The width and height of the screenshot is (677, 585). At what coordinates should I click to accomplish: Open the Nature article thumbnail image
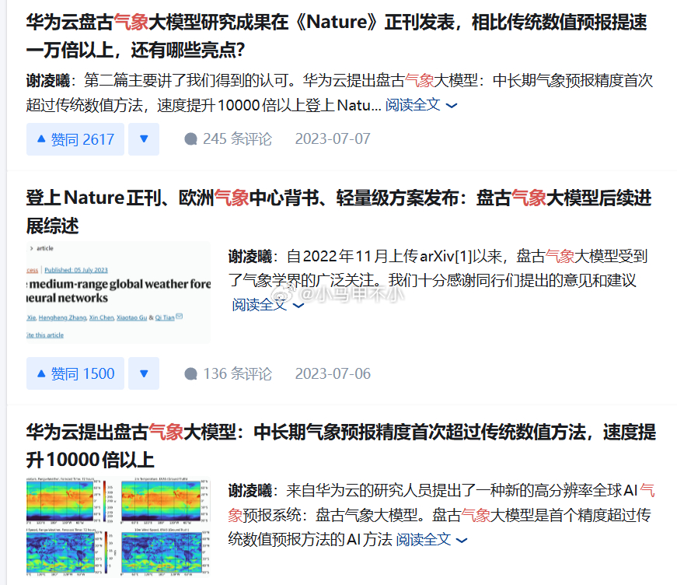(118, 292)
